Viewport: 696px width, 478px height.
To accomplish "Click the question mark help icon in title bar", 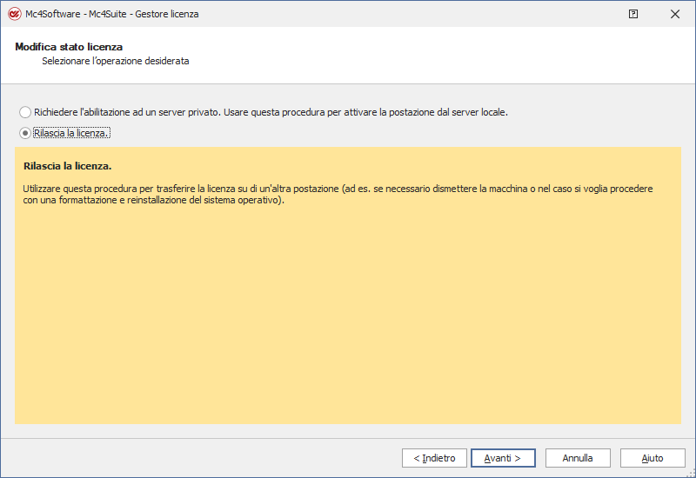I will click(633, 14).
